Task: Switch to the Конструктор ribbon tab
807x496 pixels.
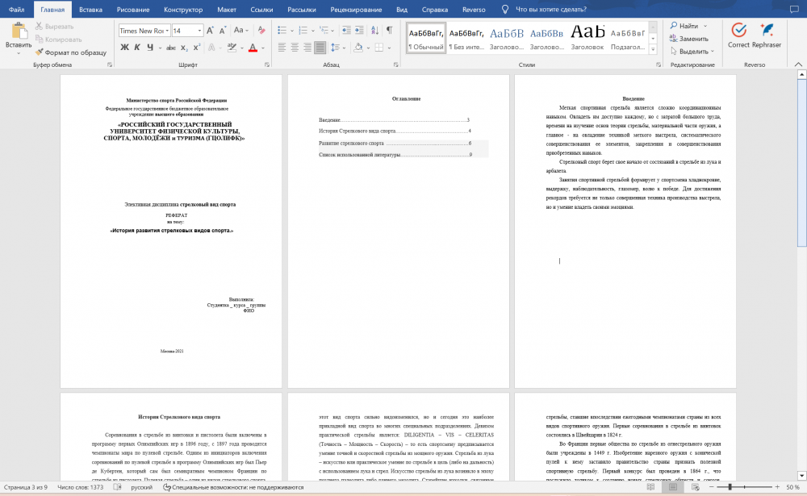Action: coord(183,9)
